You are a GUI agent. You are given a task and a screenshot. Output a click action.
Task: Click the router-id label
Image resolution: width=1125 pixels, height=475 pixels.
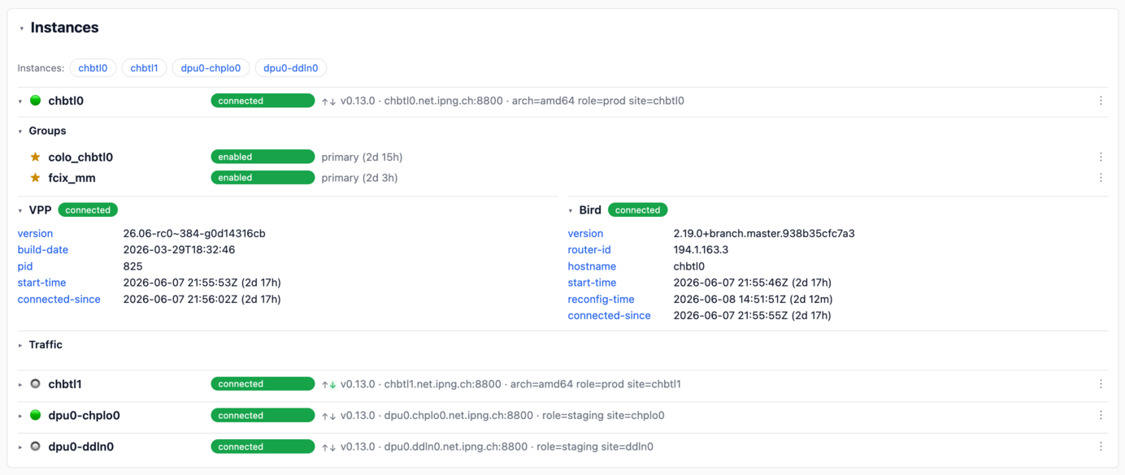(x=589, y=249)
